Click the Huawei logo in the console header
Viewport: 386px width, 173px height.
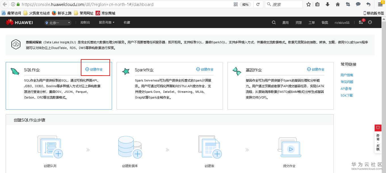pos(19,22)
